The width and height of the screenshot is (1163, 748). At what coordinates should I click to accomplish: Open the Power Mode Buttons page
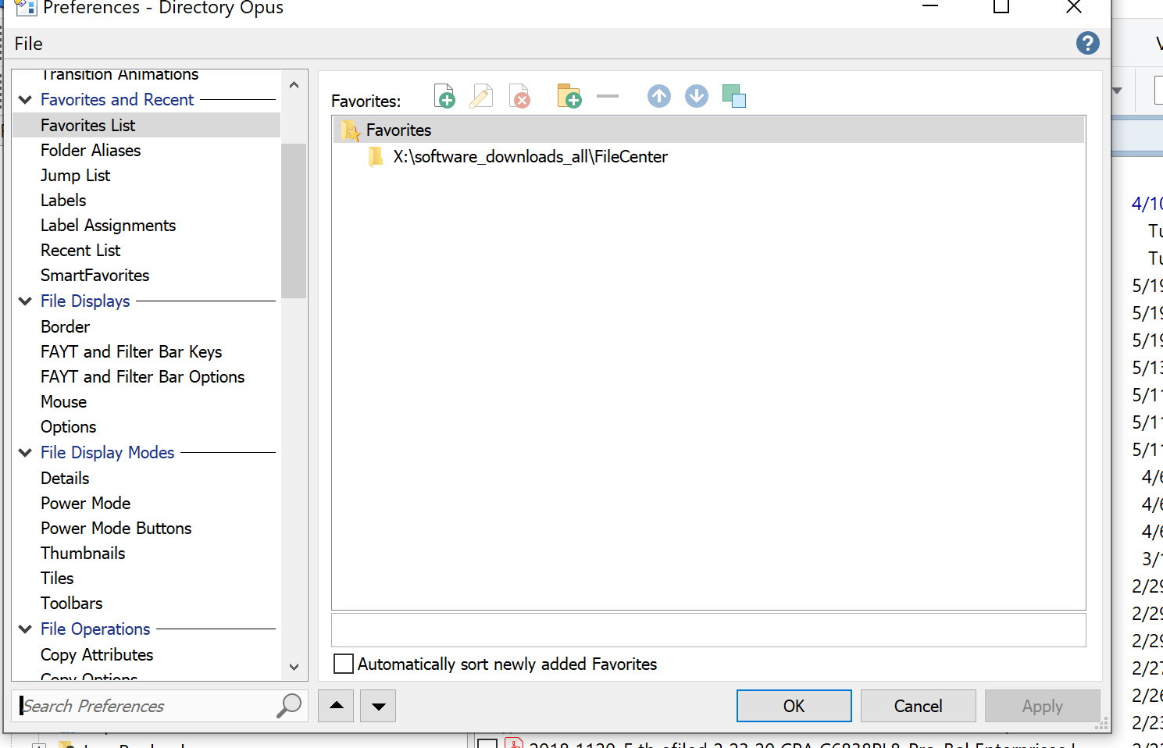(116, 528)
